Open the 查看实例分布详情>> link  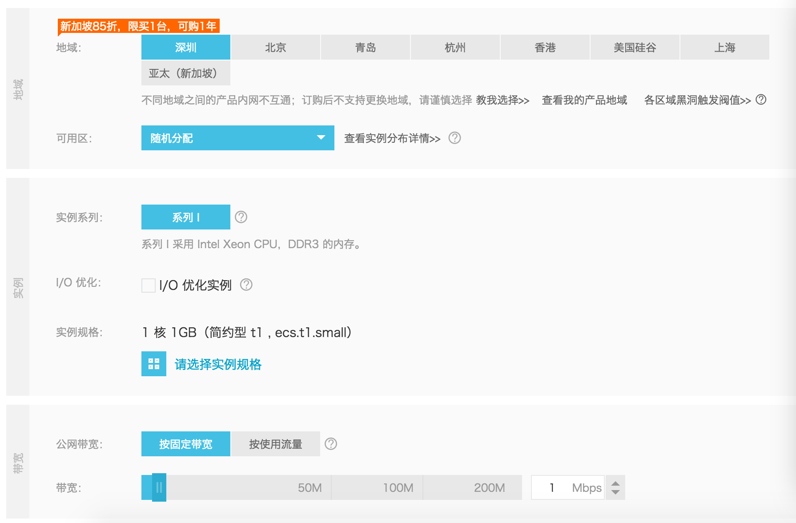392,138
